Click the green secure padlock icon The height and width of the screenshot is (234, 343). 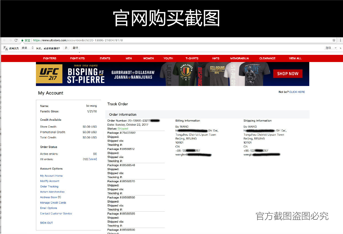22,40
